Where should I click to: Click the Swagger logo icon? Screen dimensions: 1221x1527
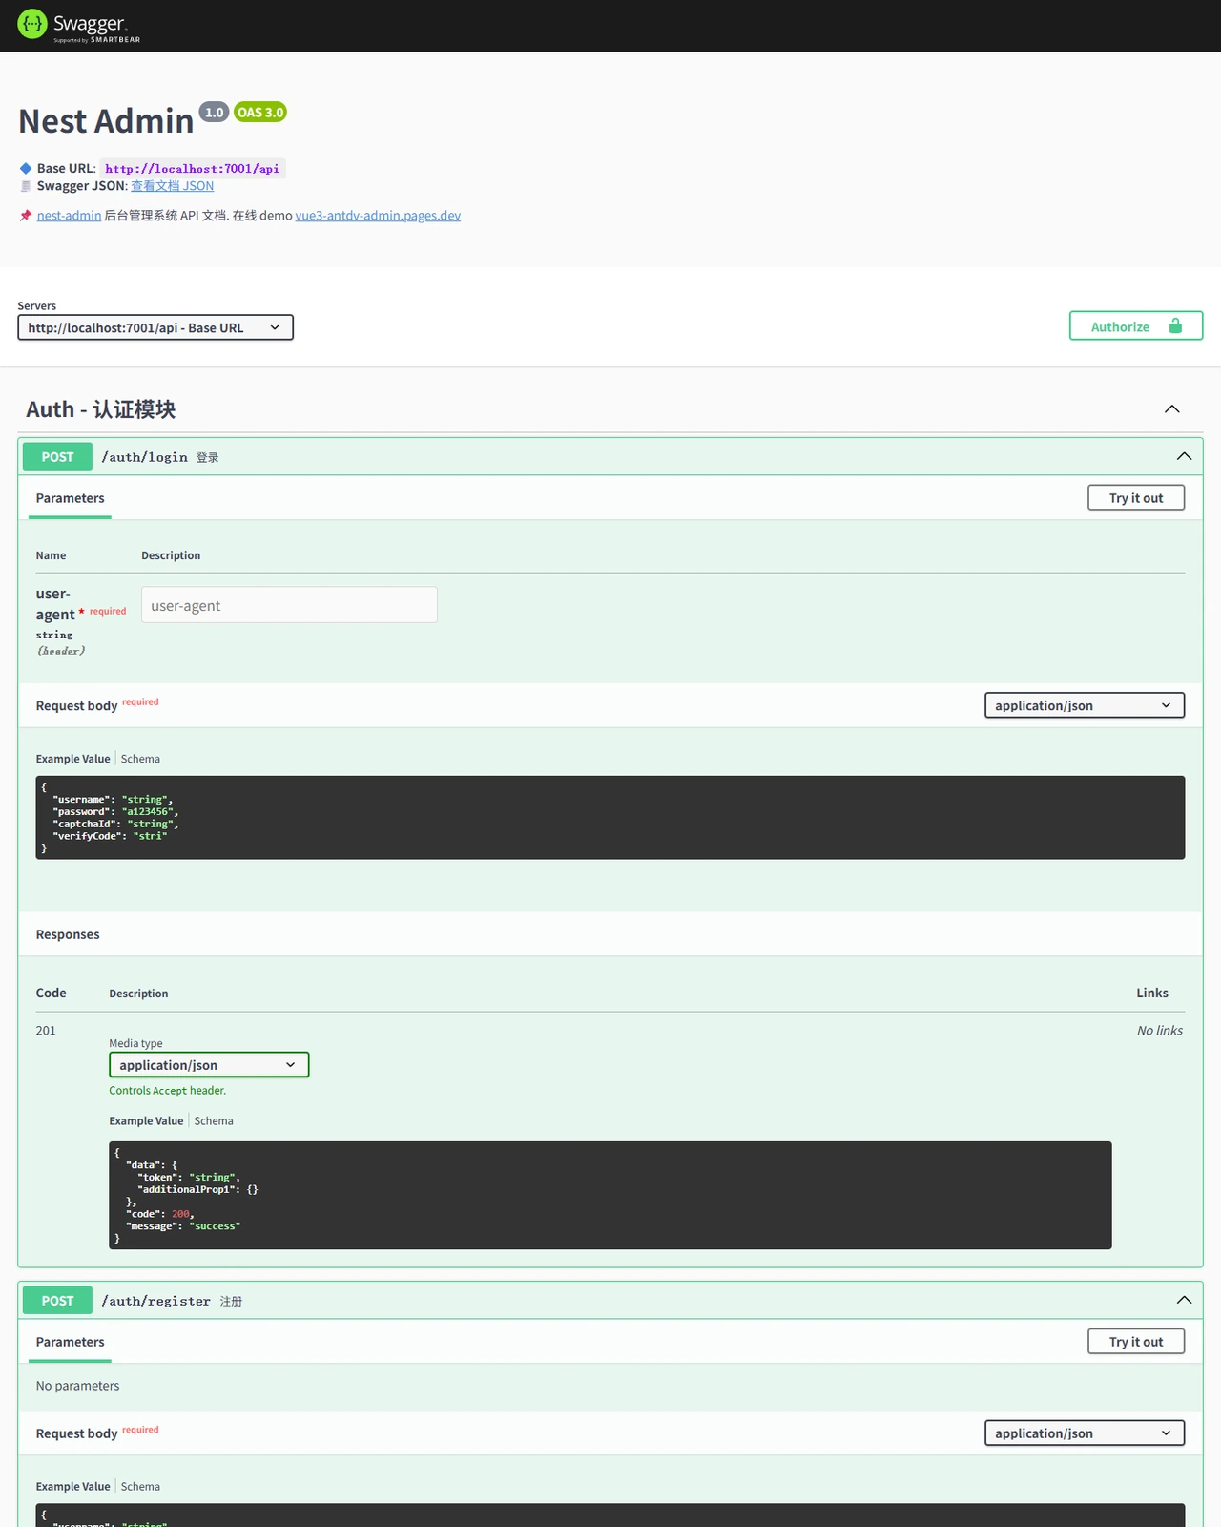[32, 24]
